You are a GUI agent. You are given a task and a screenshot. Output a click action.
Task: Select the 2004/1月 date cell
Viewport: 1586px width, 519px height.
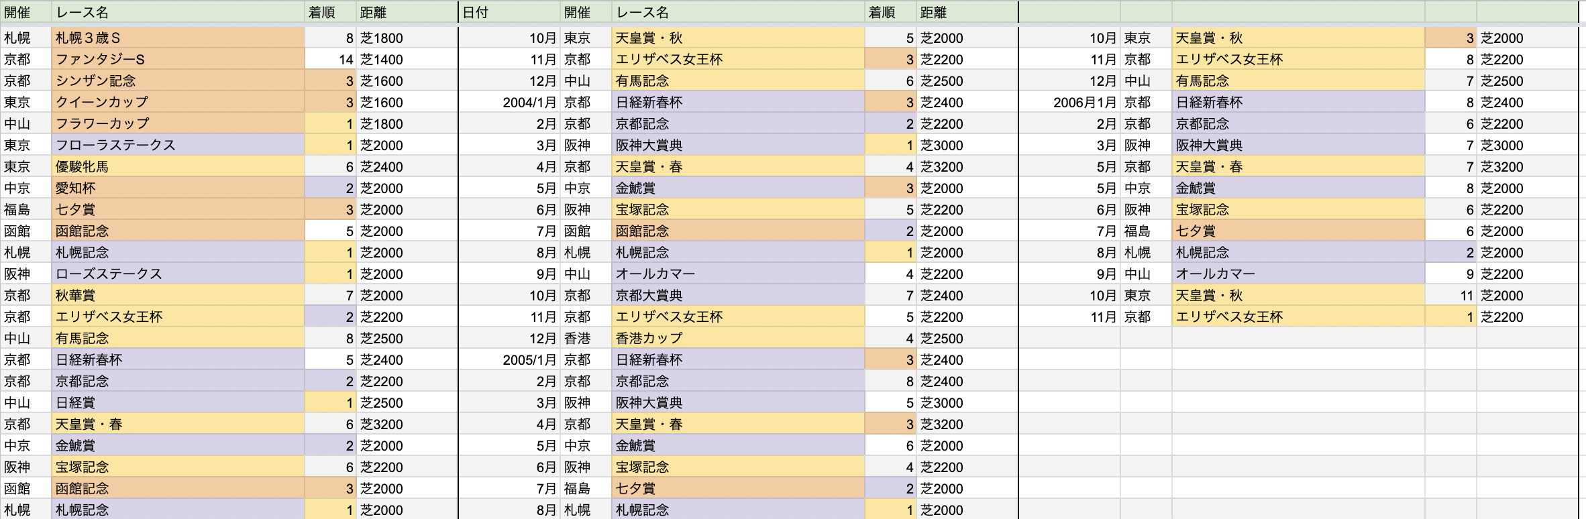510,103
